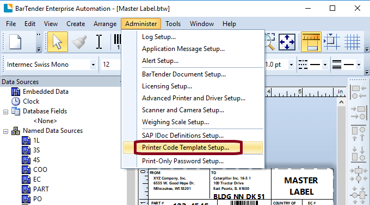Click the font size input field
The image size is (370, 205).
pyautogui.click(x=111, y=65)
